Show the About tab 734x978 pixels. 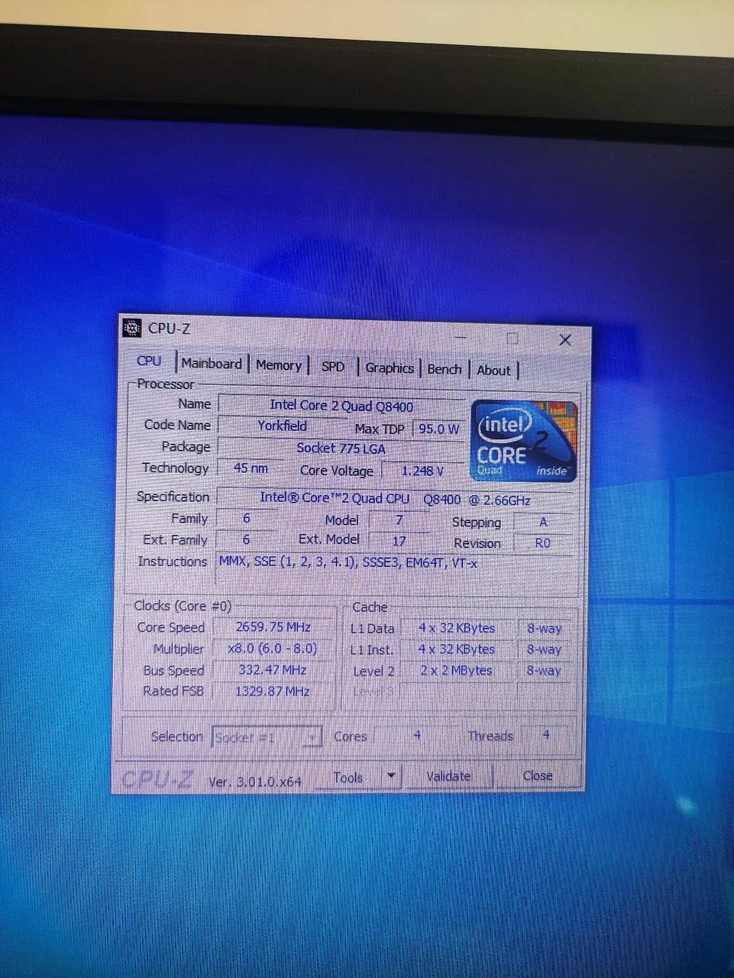(x=493, y=371)
